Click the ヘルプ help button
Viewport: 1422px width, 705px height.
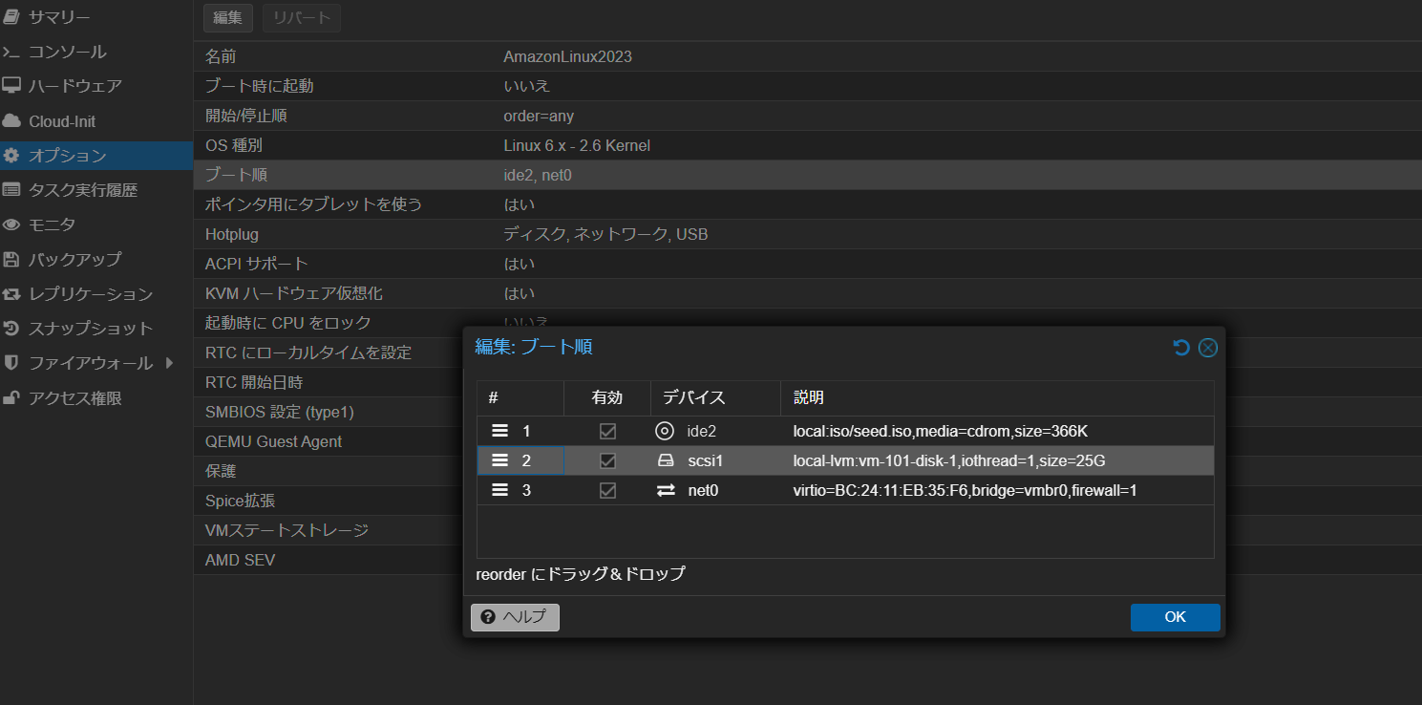coord(515,617)
